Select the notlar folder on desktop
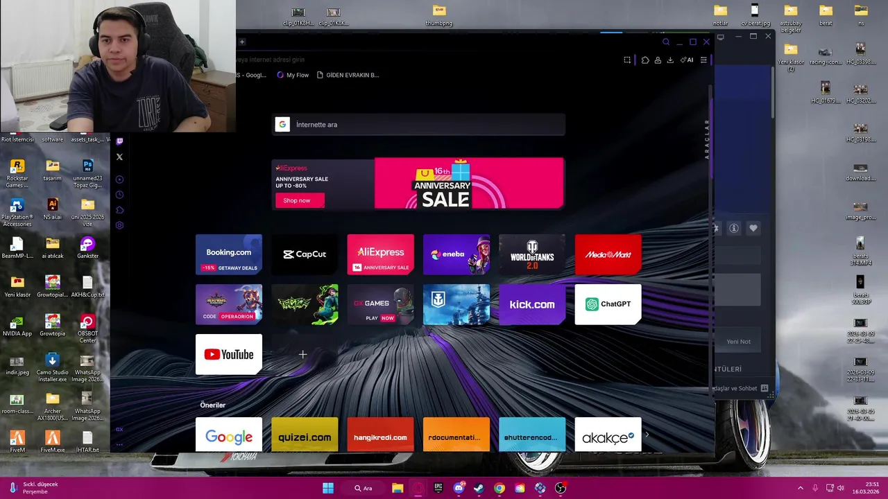This screenshot has height=499, width=888. 721,15
